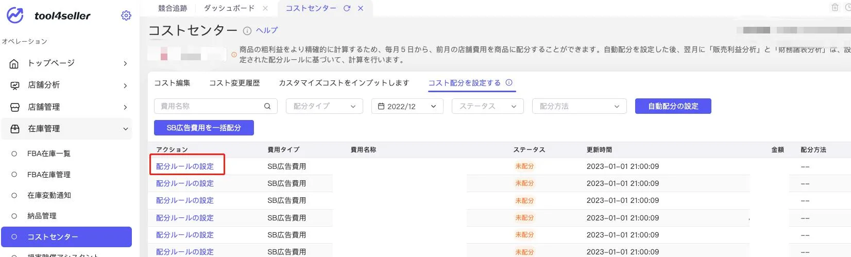
Task: Open the sidebar settings gear icon
Action: [x=126, y=15]
